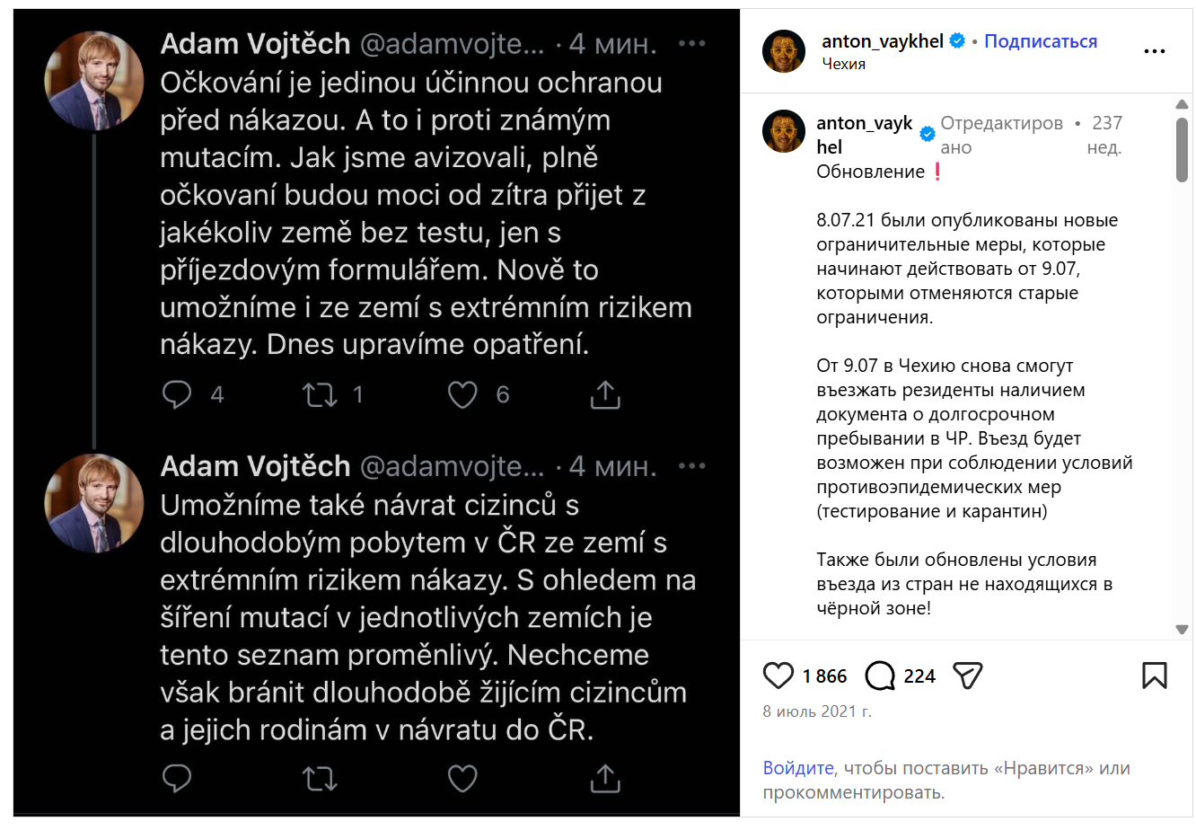Viewport: 1196px width, 839px height.
Task: Reply to second tweet about cizinců
Action: coord(177,778)
